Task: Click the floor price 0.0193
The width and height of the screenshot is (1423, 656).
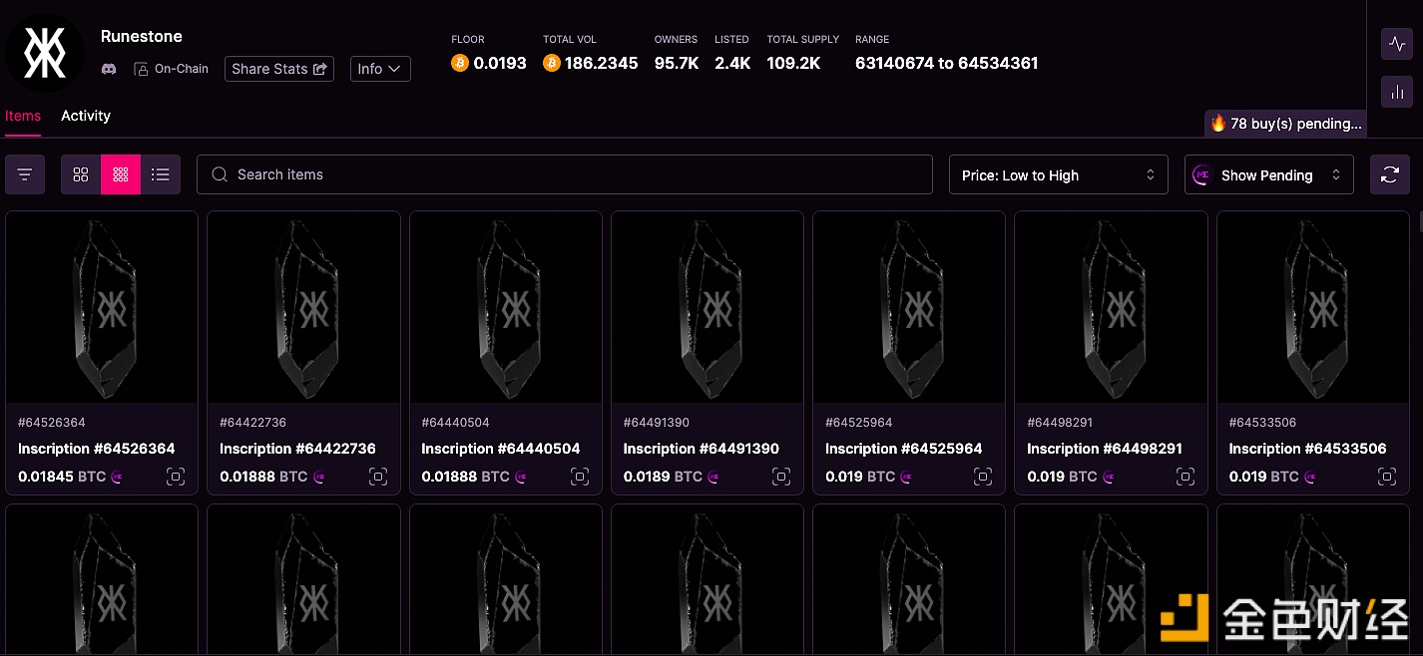Action: (500, 63)
